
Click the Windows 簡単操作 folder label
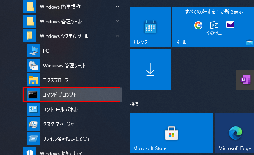coord(60,7)
